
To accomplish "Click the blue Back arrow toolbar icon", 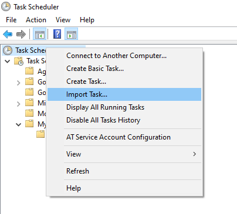I will (8, 34).
